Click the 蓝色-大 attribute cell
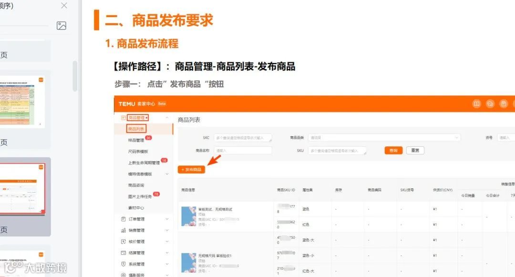This screenshot has width=515, height=277. [x=308, y=240]
